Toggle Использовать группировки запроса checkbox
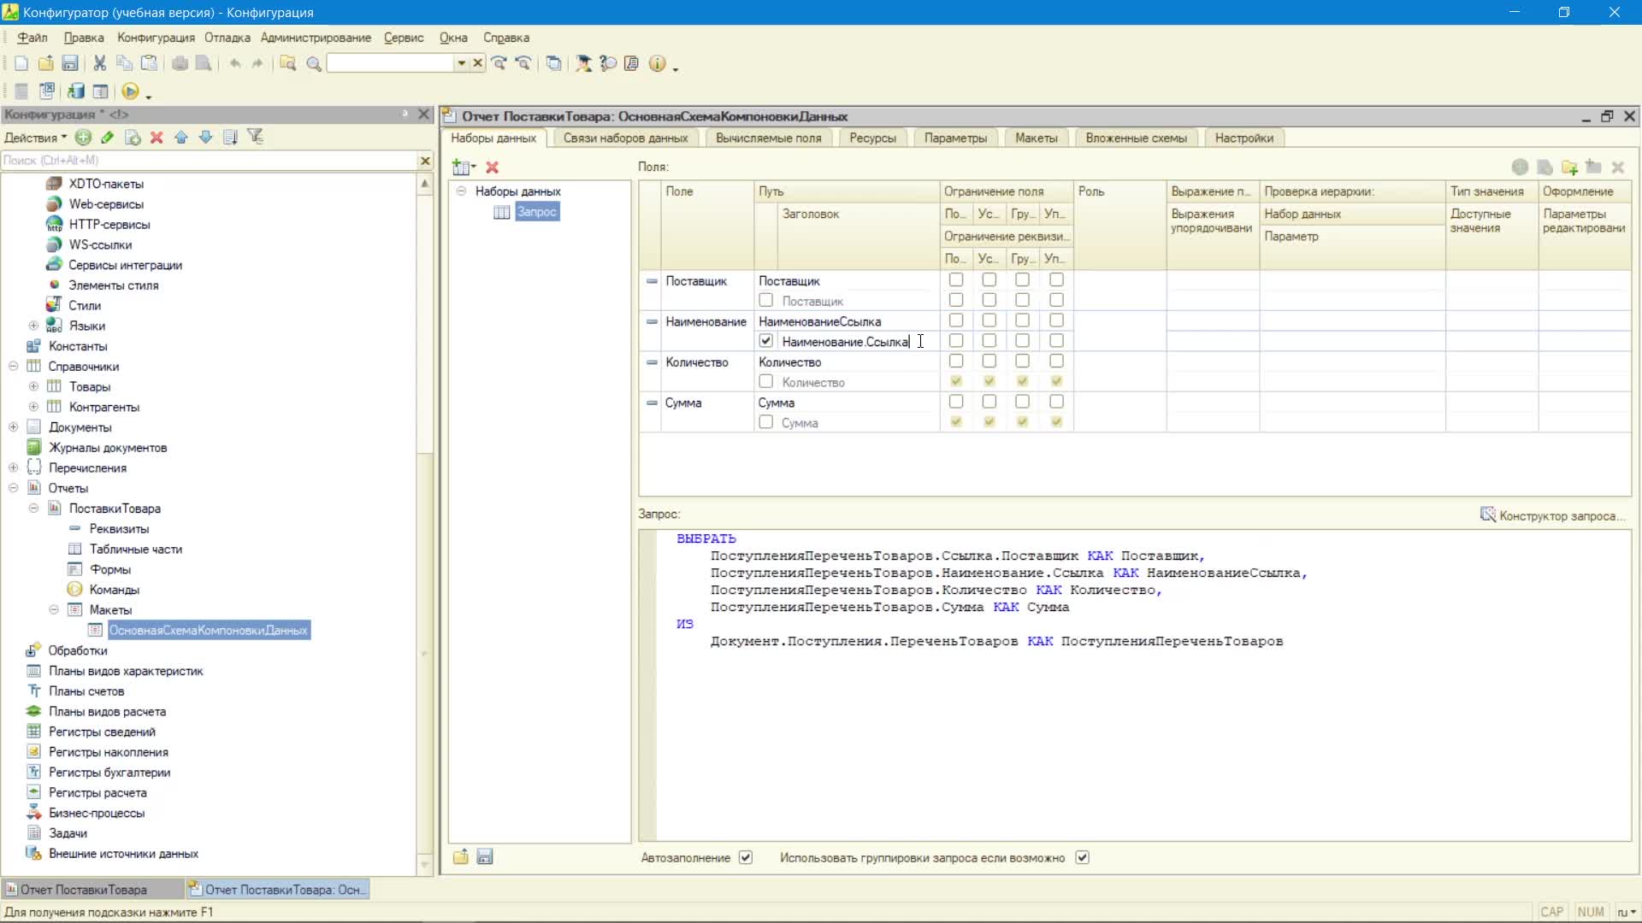This screenshot has height=923, width=1642. 1082,857
